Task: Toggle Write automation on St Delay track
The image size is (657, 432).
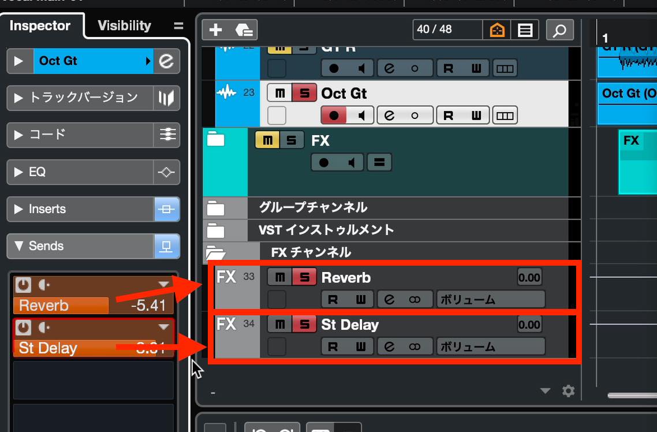Action: coord(360,347)
